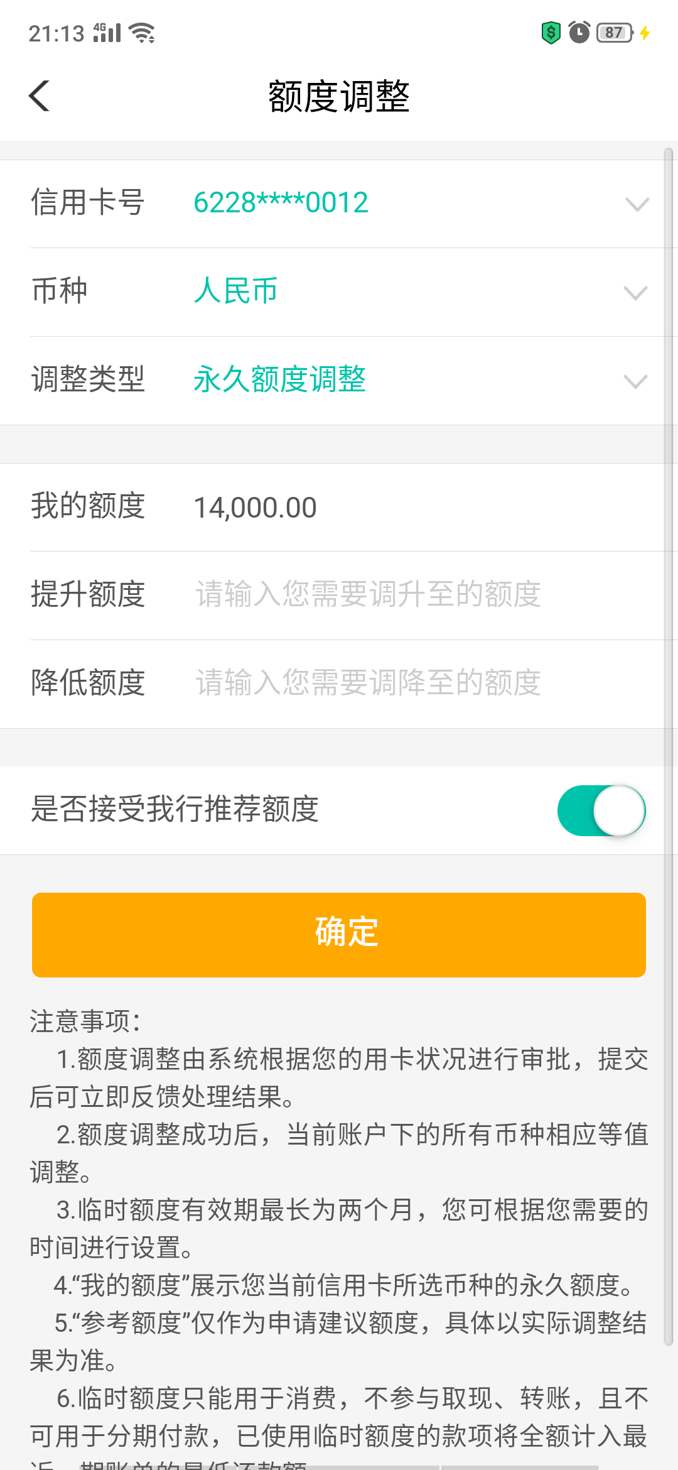The image size is (678, 1470).
Task: Tap the battery level indicator
Action: point(615,32)
